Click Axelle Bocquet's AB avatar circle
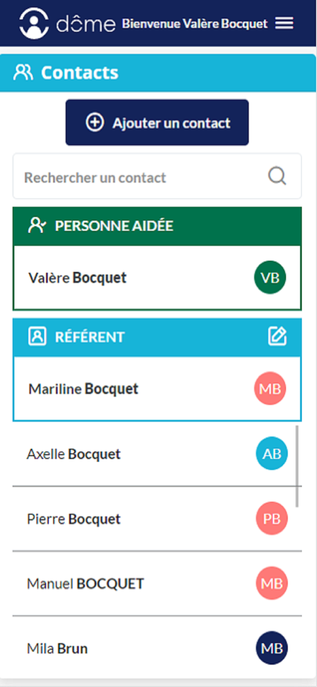This screenshot has width=317, height=687. click(x=271, y=453)
